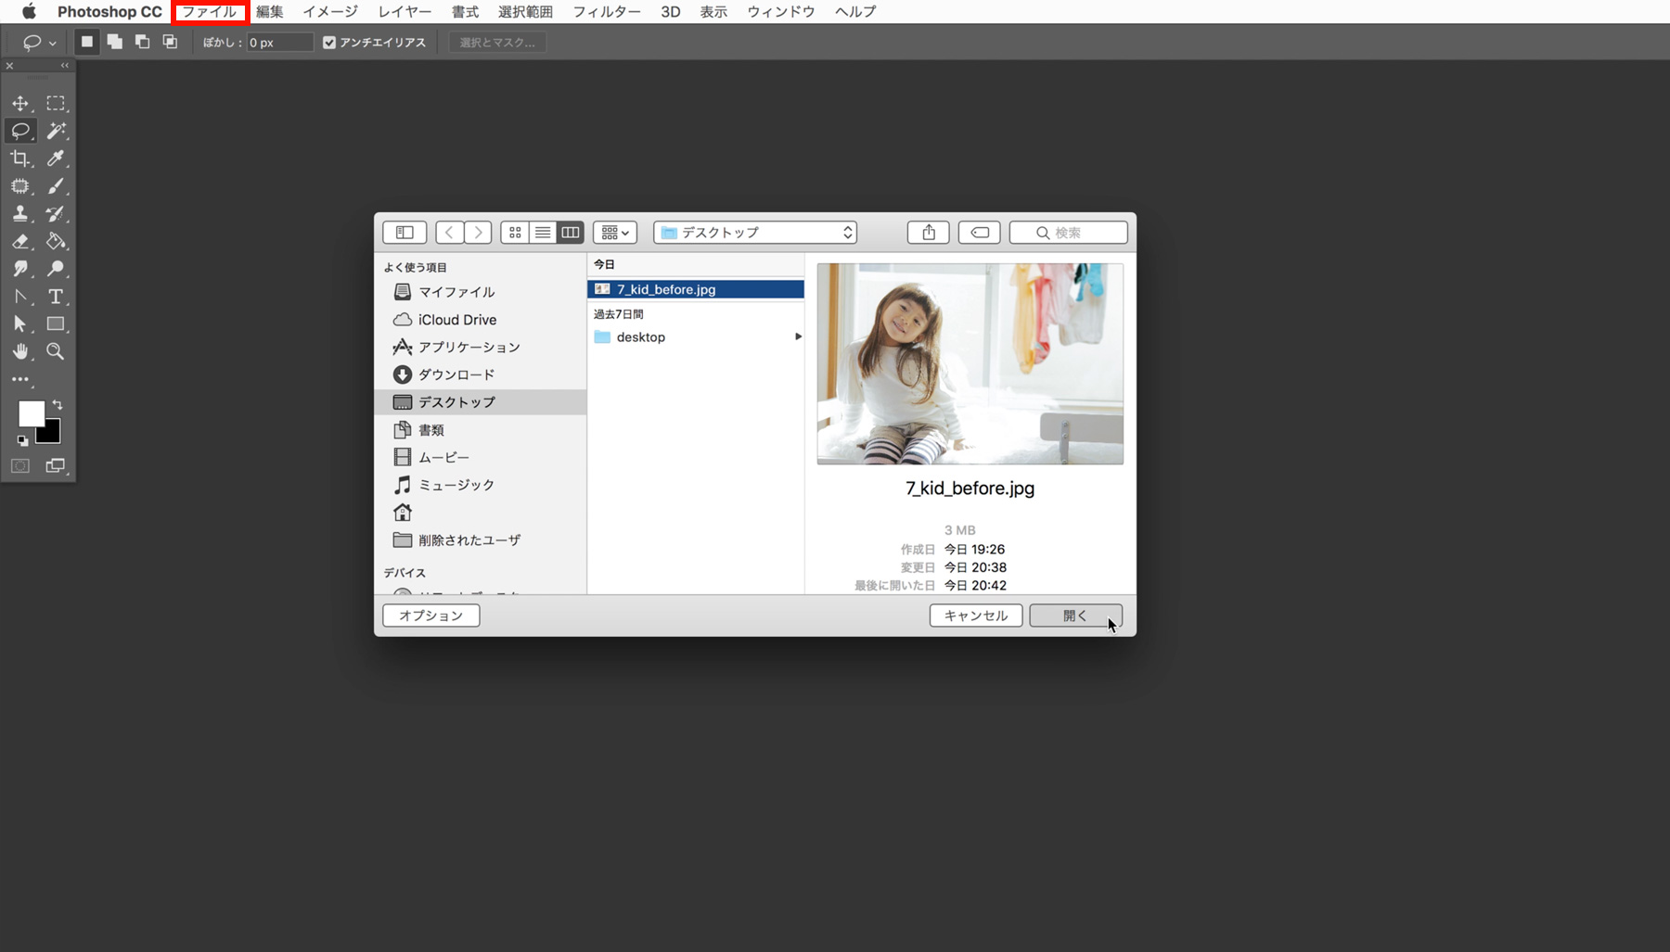
Task: Go forward in file dialog
Action: coord(478,233)
